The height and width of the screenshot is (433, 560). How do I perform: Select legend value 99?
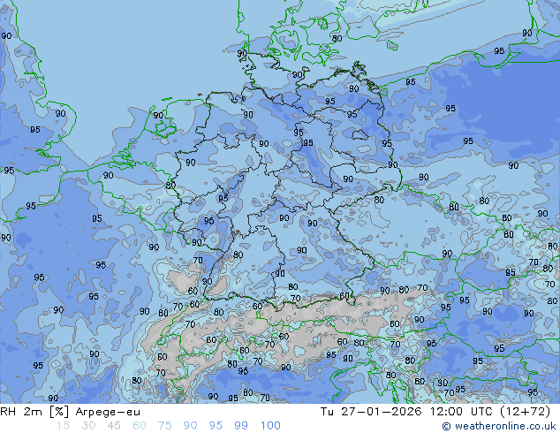(241, 426)
